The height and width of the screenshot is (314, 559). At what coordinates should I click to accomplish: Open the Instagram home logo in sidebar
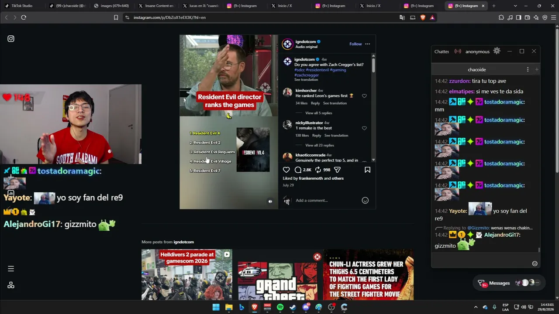11,39
